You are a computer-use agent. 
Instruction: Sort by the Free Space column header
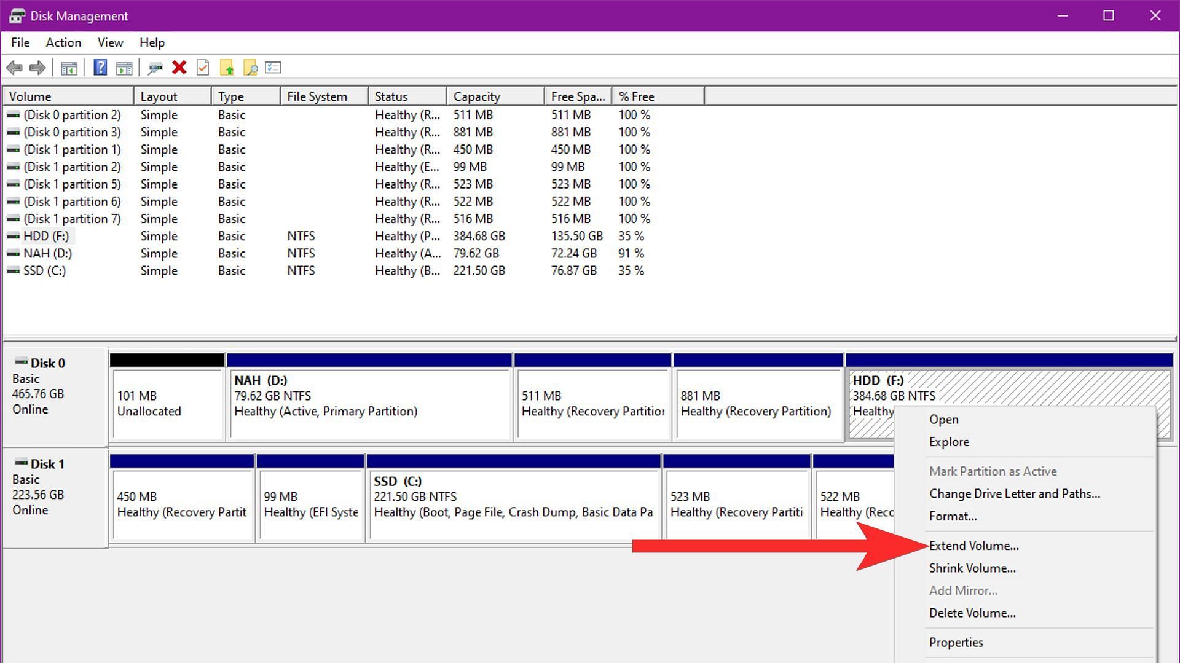(x=578, y=96)
